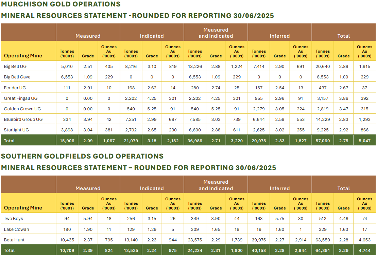Select the Big Bell Cave row label

[x=17, y=77]
